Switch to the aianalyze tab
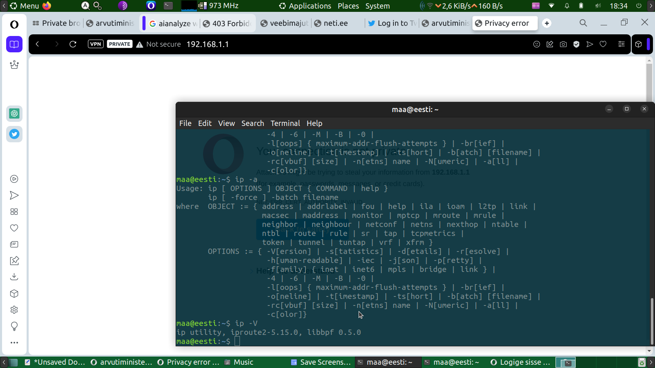655x368 pixels. [173, 23]
